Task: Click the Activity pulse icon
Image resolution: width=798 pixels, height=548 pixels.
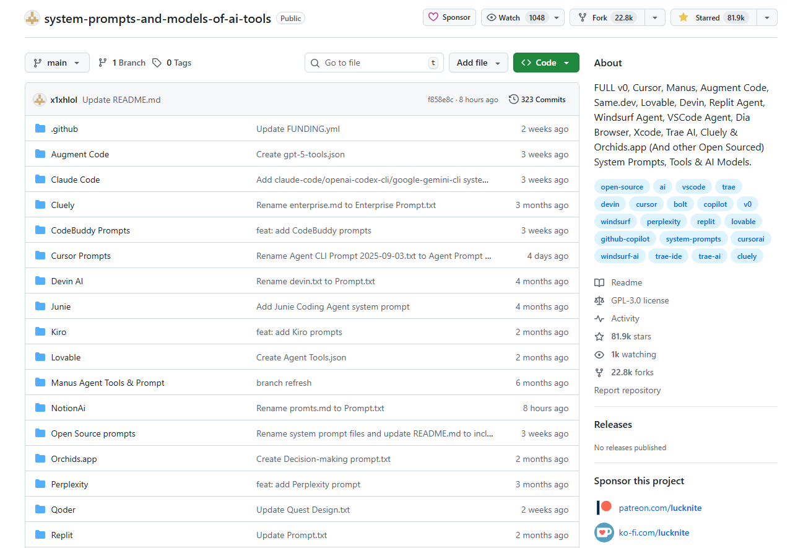Action: coord(599,318)
